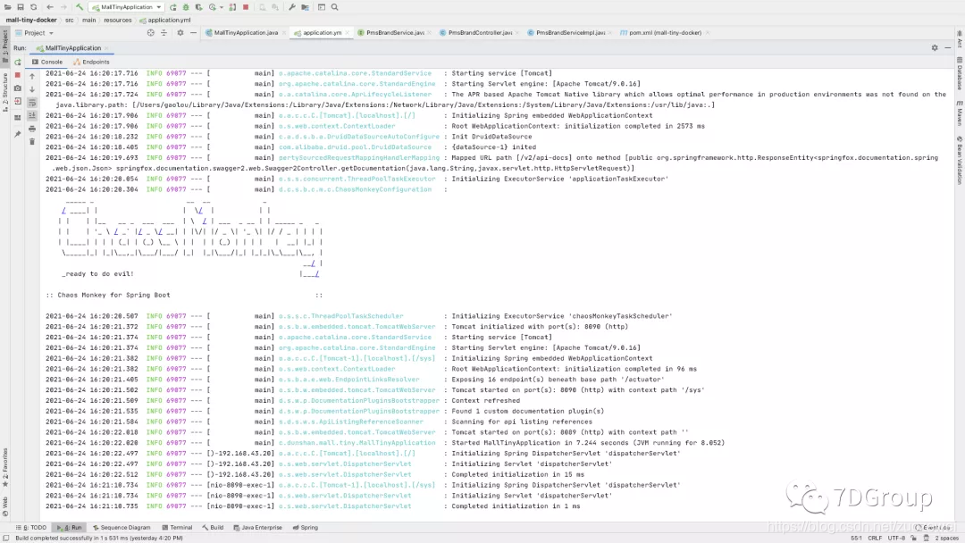965x543 pixels.
Task: Jump up the stack trace with the up arrow
Action: (x=32, y=76)
